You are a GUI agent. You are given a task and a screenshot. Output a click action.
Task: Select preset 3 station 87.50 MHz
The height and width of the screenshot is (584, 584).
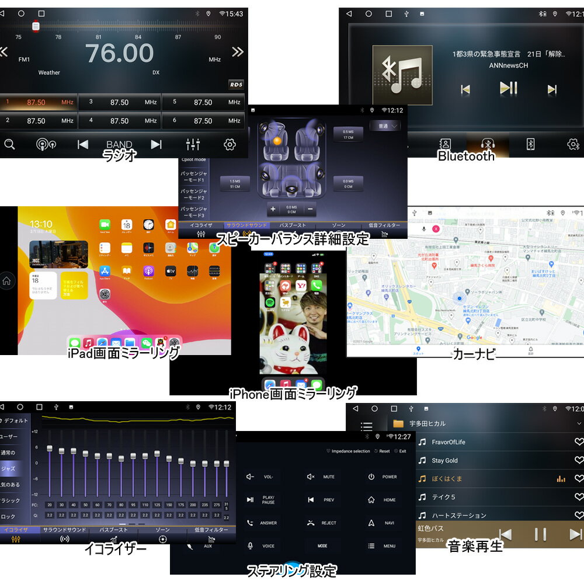pyautogui.click(x=119, y=102)
